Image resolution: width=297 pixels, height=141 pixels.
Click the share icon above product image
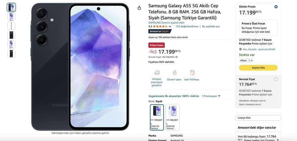pyautogui.click(x=139, y=8)
